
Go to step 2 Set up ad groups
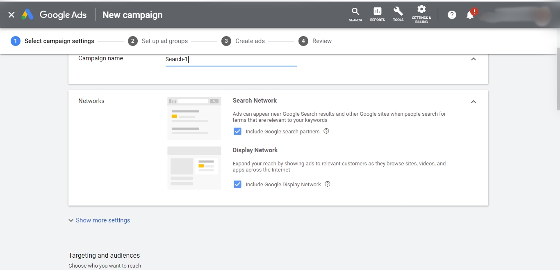[158, 41]
